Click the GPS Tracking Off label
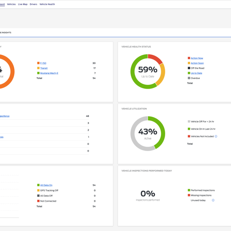 49,190
